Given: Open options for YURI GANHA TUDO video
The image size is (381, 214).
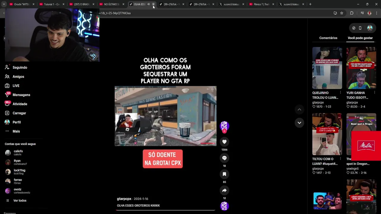Looking at the screenshot, I should (x=374, y=93).
